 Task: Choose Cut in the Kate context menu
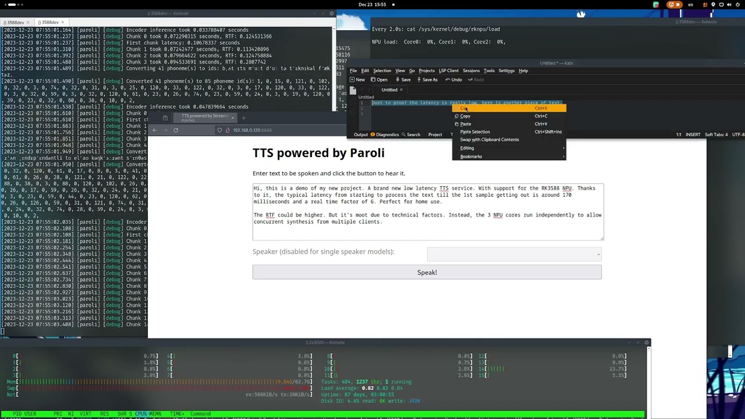(509, 108)
